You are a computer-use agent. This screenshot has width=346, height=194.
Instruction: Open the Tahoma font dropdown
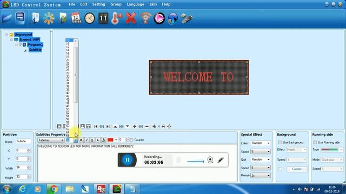[62, 140]
